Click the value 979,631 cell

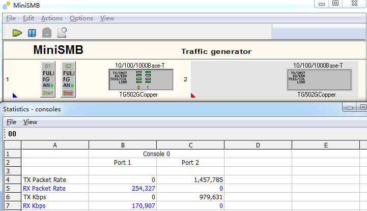pyautogui.click(x=190, y=197)
